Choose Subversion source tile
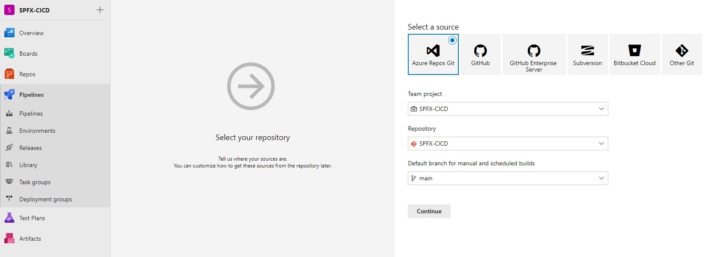This screenshot has width=718, height=257. point(587,54)
